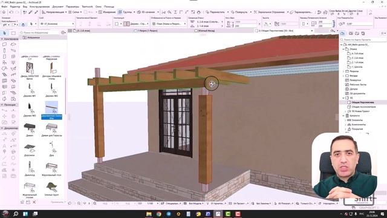This screenshot has height=218, width=387.
Task: Open Telegram from the taskbar
Action: click(169, 214)
